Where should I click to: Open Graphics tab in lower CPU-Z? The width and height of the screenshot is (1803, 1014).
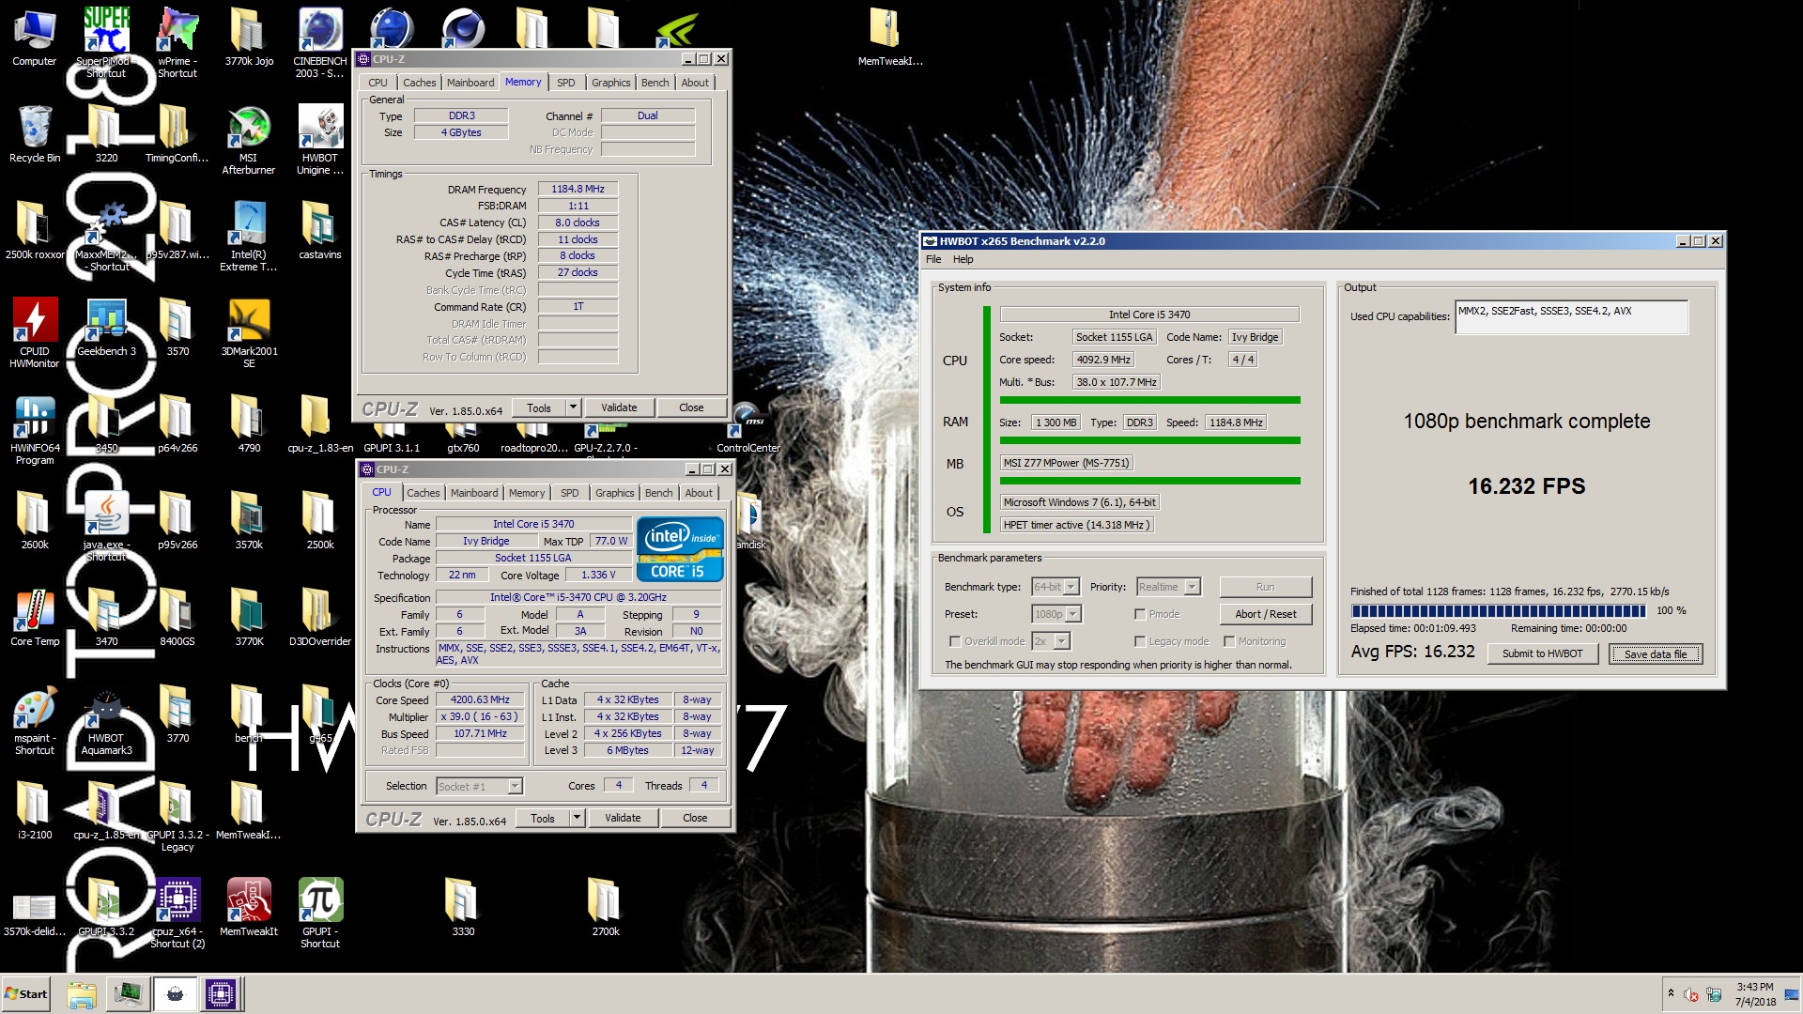coord(614,493)
